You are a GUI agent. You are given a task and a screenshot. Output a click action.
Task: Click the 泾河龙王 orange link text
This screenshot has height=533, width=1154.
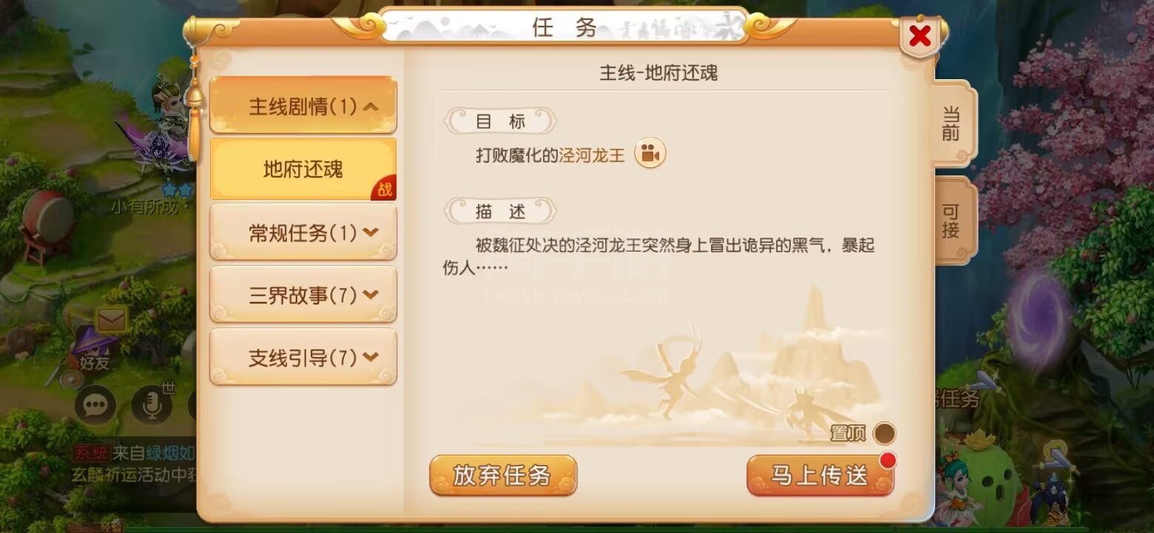tap(592, 155)
